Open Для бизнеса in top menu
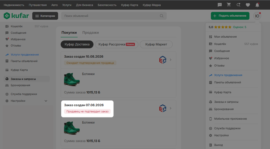This screenshot has height=149, width=270. click(x=85, y=5)
